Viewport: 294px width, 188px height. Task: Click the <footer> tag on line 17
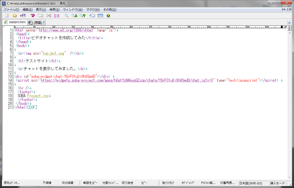pyautogui.click(x=26, y=92)
